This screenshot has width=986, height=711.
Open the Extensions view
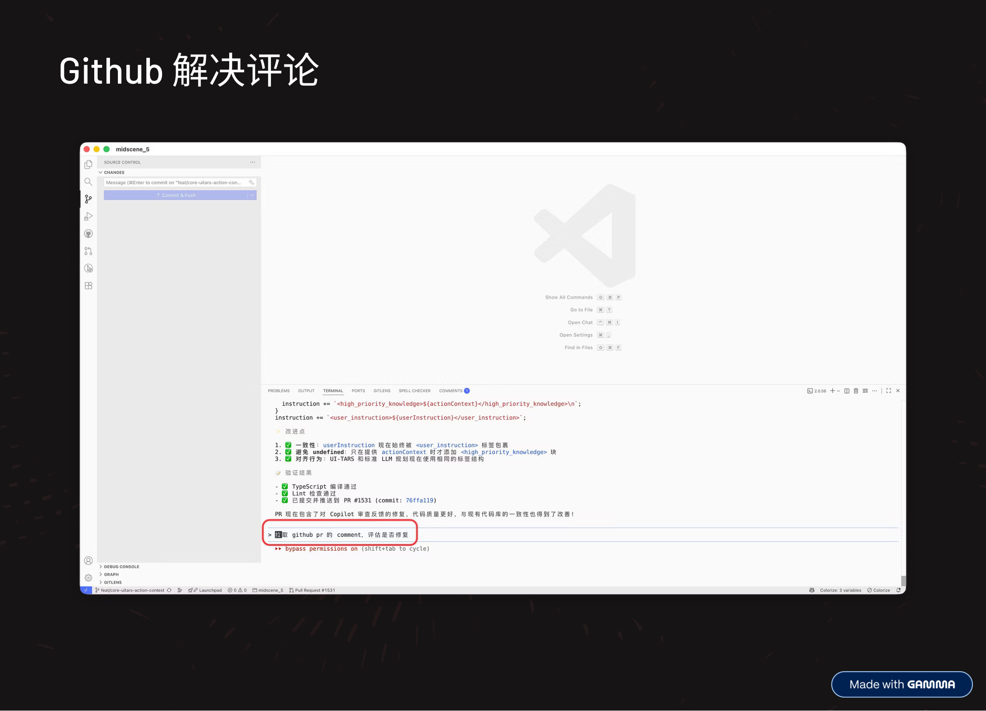tap(89, 286)
